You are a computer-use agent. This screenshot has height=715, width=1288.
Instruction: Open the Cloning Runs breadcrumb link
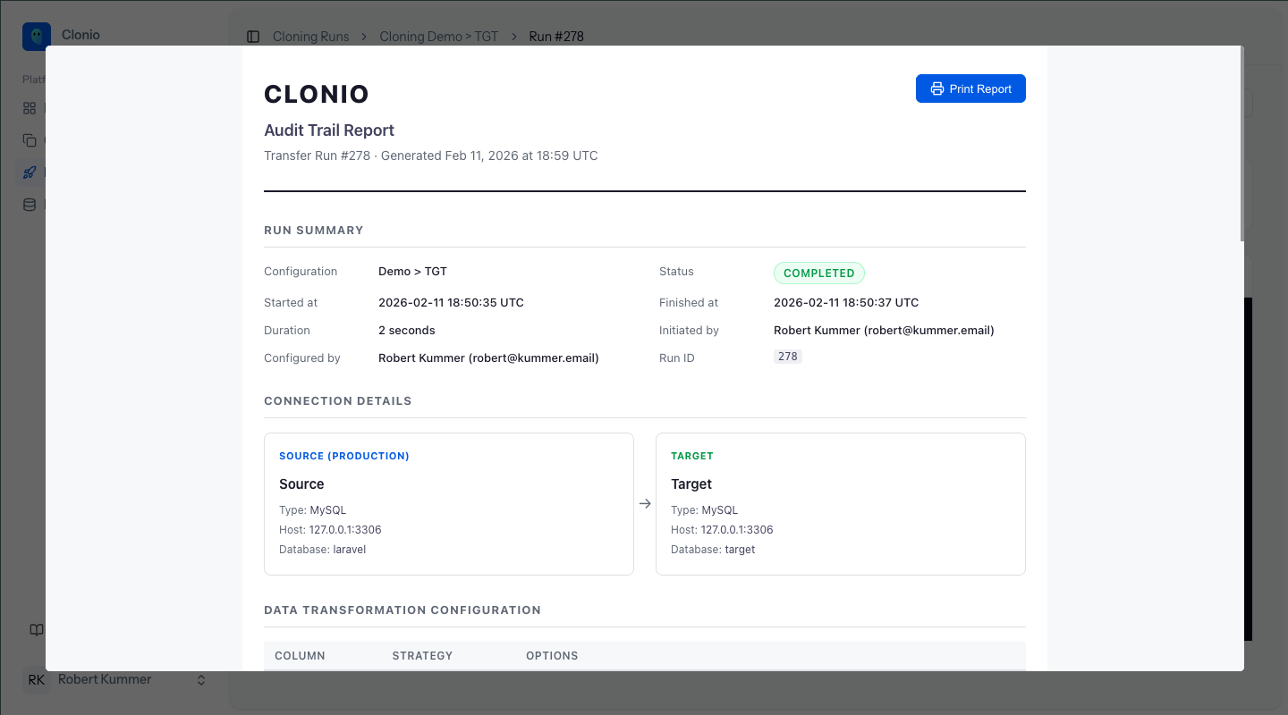pyautogui.click(x=310, y=37)
